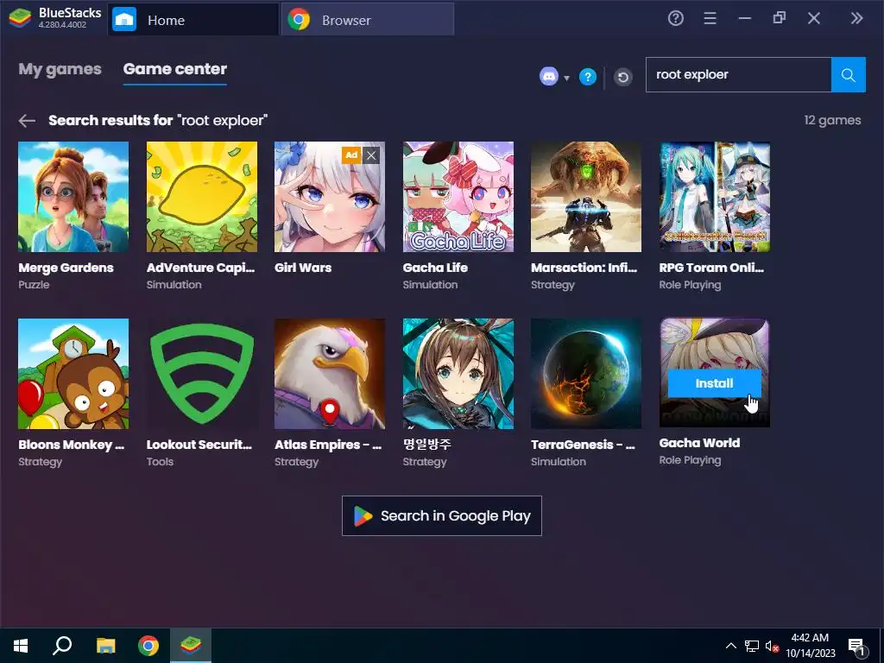The width and height of the screenshot is (884, 663).
Task: Open RPG Toram Online thumbnail
Action: coord(715,197)
